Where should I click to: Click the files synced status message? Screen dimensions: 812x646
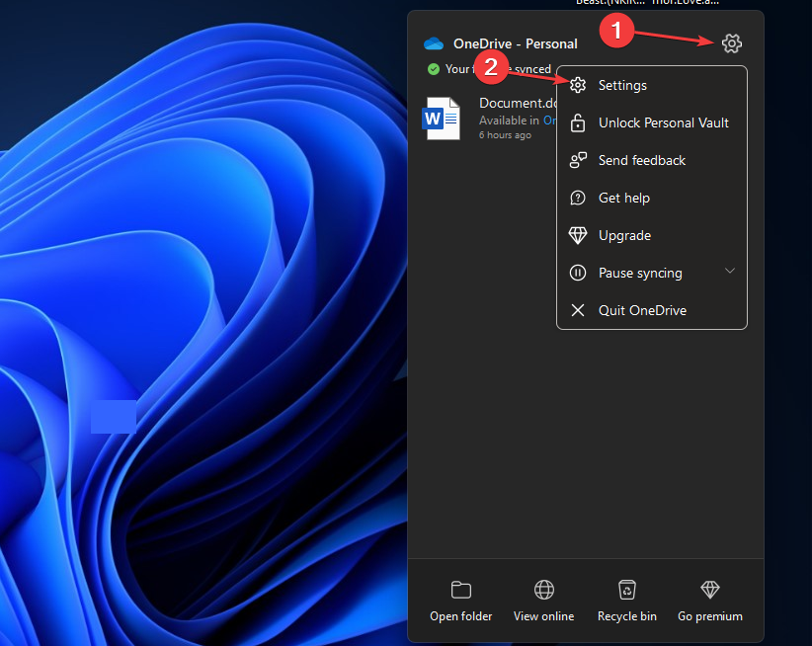[x=498, y=69]
